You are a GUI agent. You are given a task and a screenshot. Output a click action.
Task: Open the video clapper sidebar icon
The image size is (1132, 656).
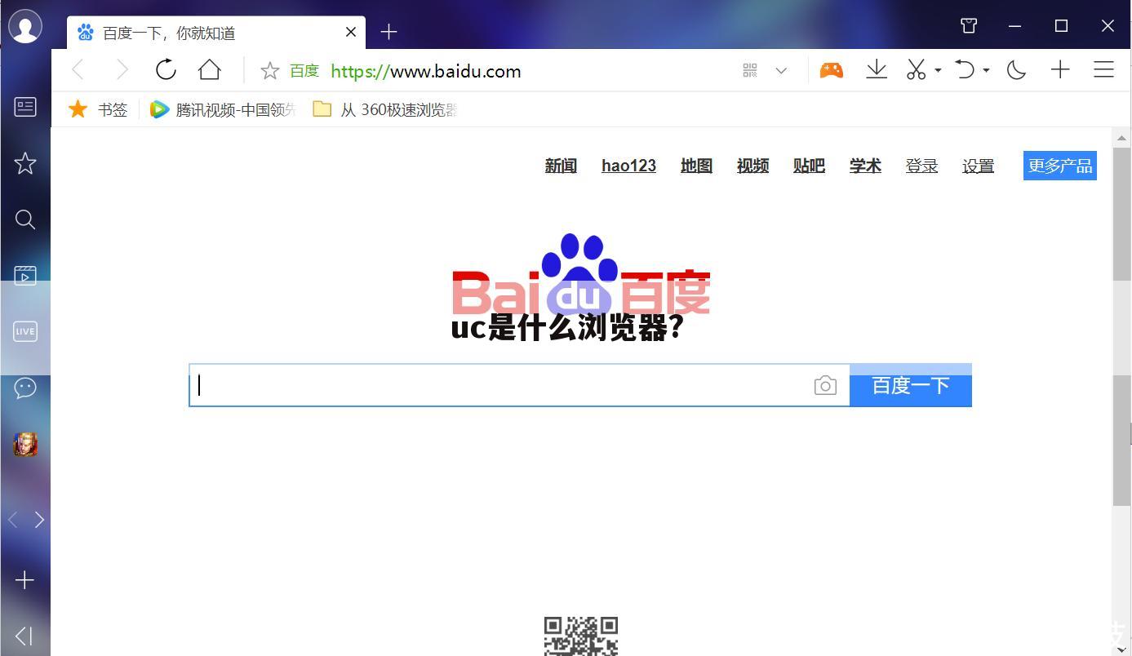[25, 276]
